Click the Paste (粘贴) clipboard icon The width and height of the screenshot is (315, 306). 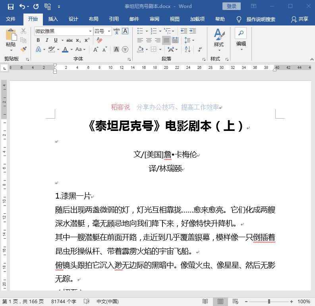point(11,35)
